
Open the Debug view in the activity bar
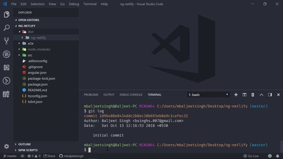pos(7,54)
